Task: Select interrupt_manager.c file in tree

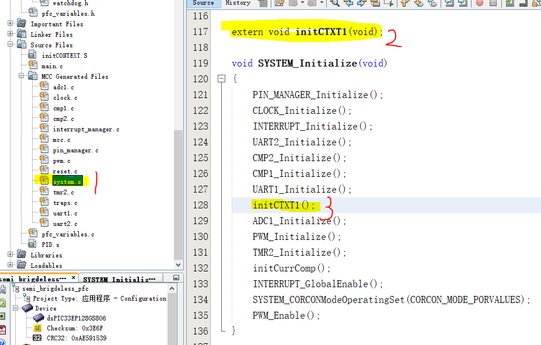Action: (86, 130)
